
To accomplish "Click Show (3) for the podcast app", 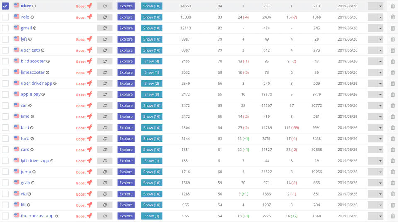I will [152, 216].
